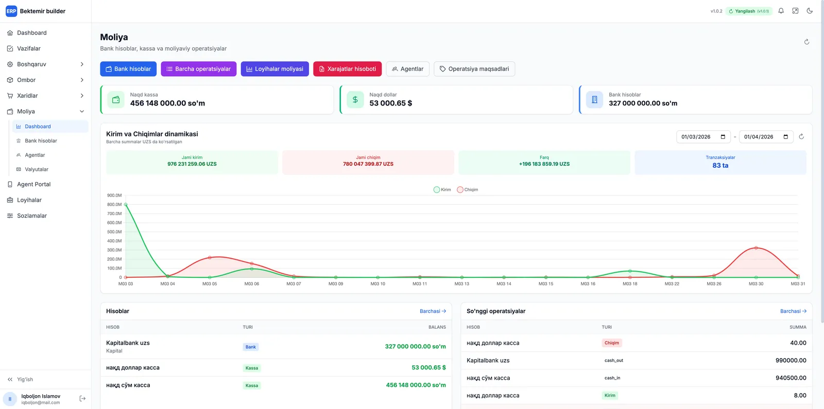The height and width of the screenshot is (409, 824).
Task: Click the Agentlar outlined button
Action: pos(408,69)
